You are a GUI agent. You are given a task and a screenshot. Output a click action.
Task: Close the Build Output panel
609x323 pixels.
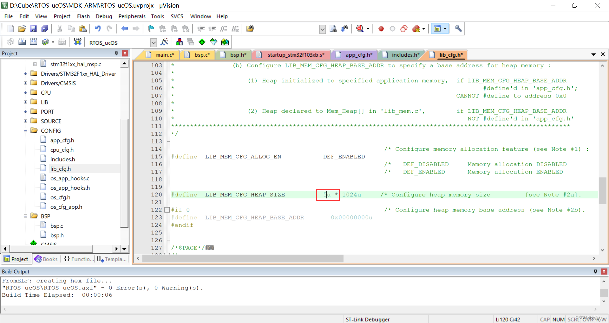604,271
